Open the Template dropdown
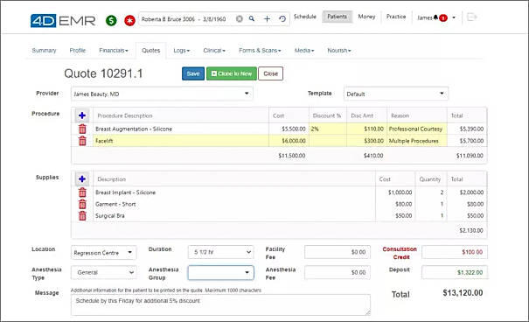Viewport: 529px width, 322px height. tap(396, 94)
